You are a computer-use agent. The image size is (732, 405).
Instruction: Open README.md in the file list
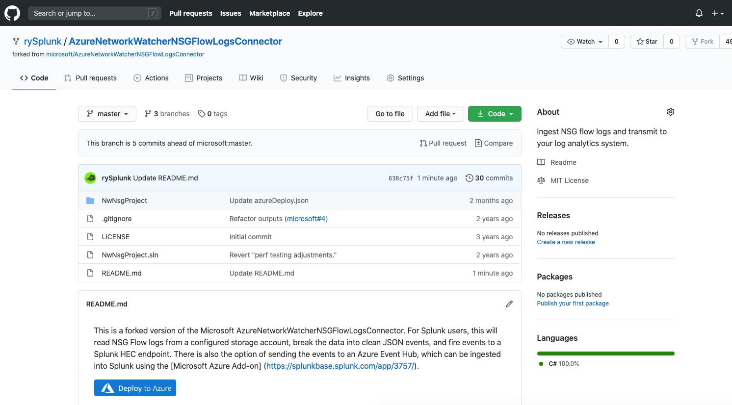pos(122,273)
